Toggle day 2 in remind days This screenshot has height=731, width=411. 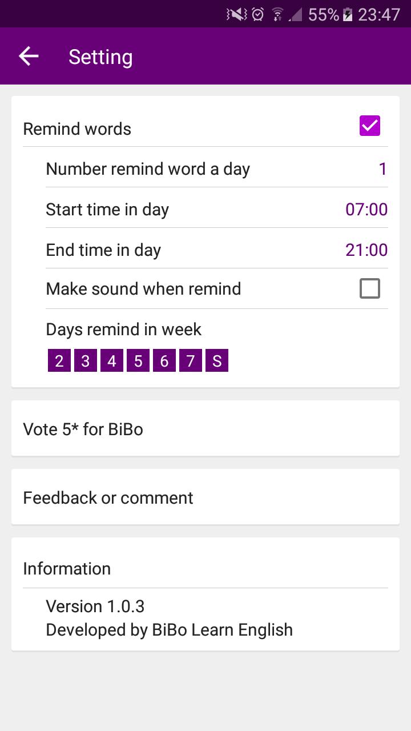[x=59, y=361]
